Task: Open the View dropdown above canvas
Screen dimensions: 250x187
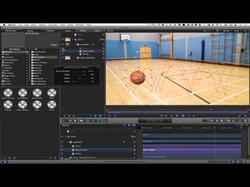Action: tap(237, 31)
